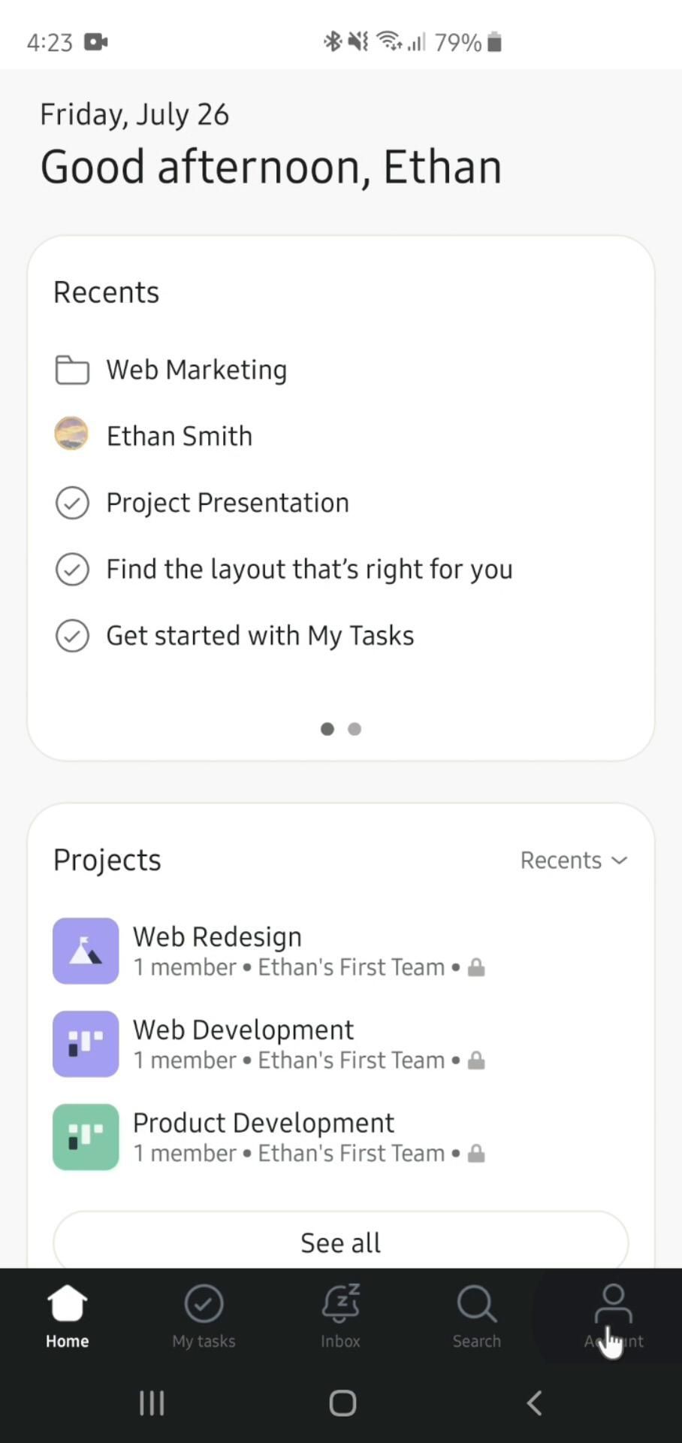Viewport: 682px width, 1443px height.
Task: Open the Web Marketing recent item
Action: 197,370
